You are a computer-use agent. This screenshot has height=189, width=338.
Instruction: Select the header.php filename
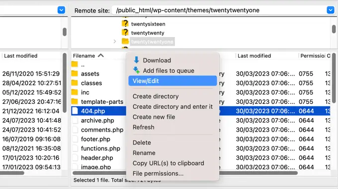pos(97,158)
